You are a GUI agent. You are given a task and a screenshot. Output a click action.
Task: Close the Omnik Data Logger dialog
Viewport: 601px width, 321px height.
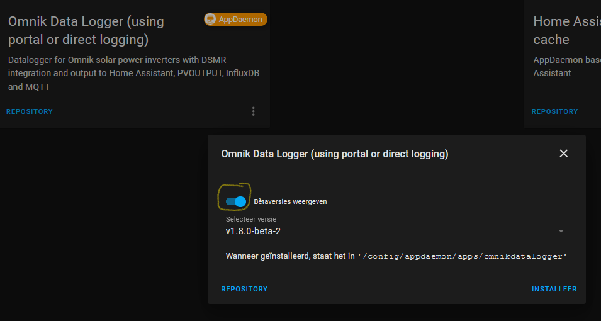pyautogui.click(x=563, y=154)
